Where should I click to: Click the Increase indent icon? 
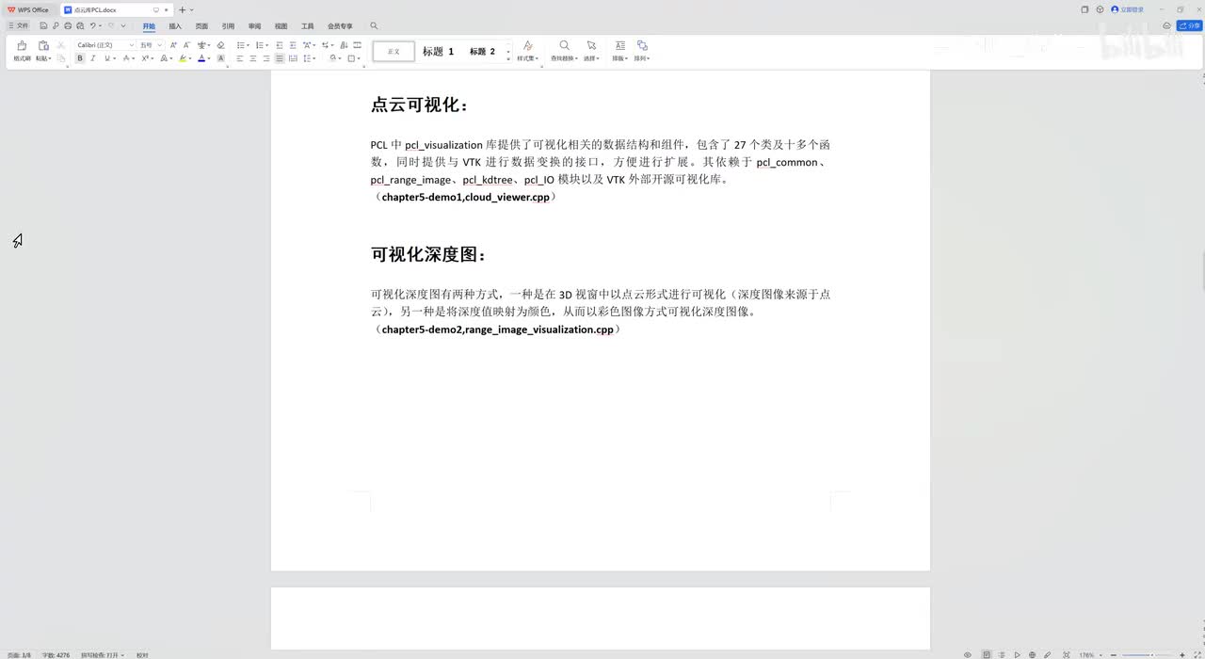click(293, 45)
